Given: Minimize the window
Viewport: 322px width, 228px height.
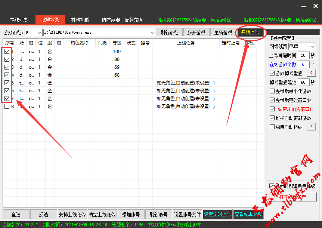Looking at the screenshot, I should [x=304, y=7].
